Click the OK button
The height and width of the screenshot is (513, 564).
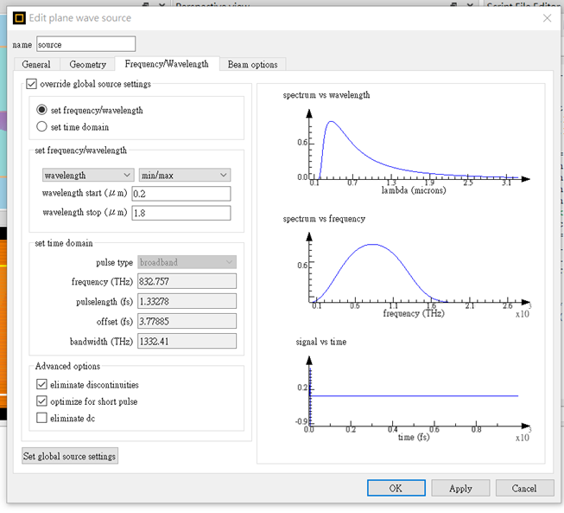click(x=396, y=488)
